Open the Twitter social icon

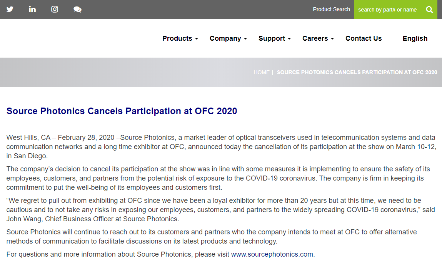10,9
